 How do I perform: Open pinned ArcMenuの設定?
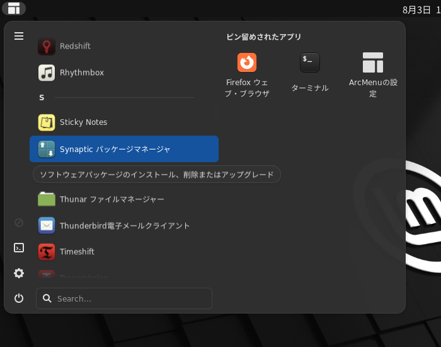point(373,74)
